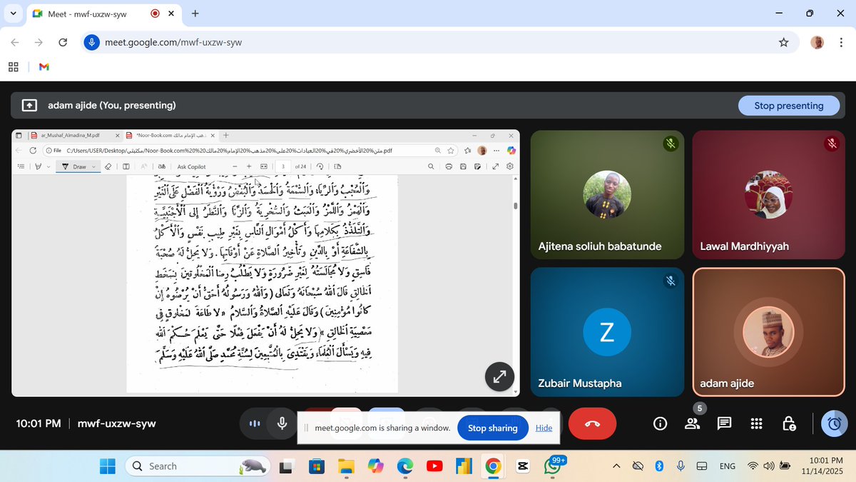Viewport: 856px width, 482px height.
Task: Select ar_Mushaf_Almadina_M.pdf tab in shared window
Action: coord(74,135)
